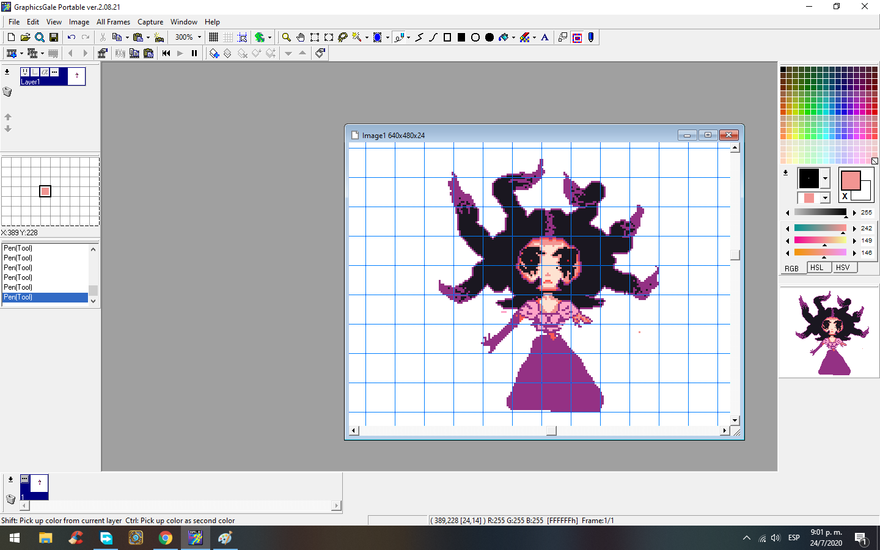Screen dimensions: 880x550
Task: Select the Color Replace eraser tool
Action: tap(524, 37)
